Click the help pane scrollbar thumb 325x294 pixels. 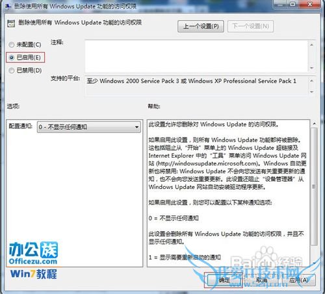tap(314, 186)
